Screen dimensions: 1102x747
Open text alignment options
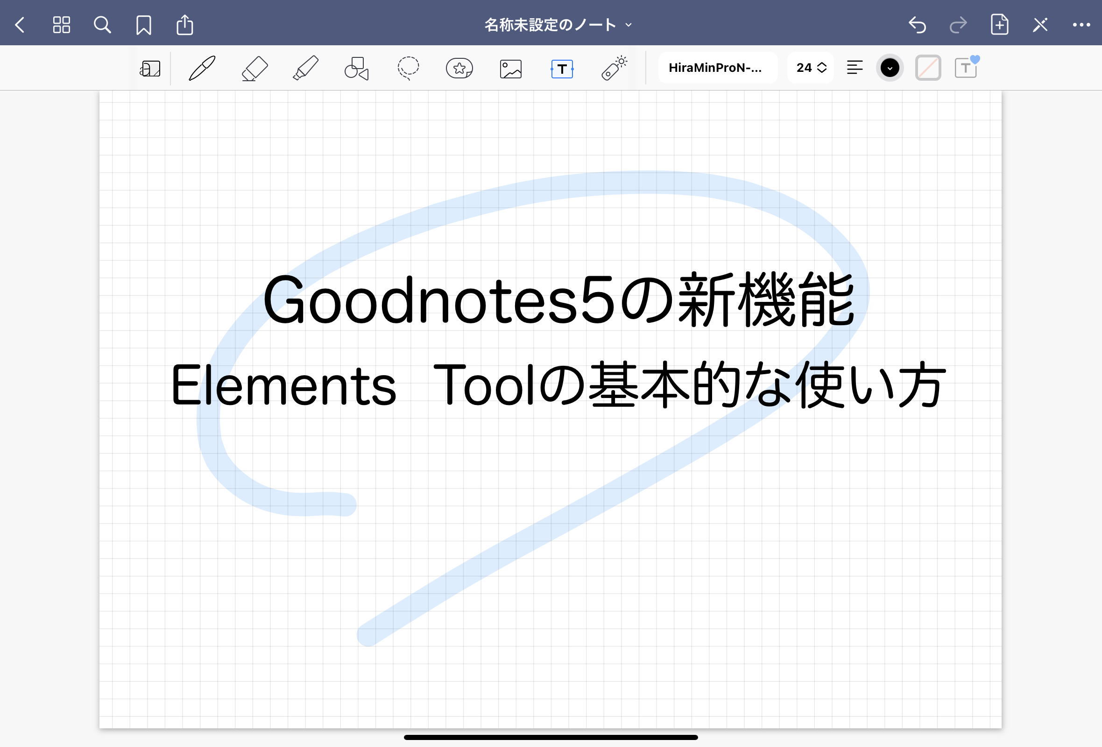point(855,68)
